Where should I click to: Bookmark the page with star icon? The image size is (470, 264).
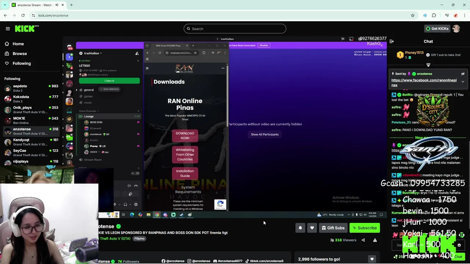[x=413, y=15]
